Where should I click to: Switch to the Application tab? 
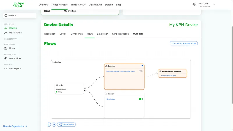tap(50, 34)
